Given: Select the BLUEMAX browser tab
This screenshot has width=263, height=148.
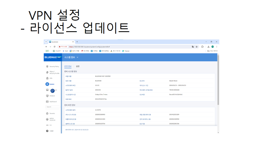Looking at the screenshot, I should (x=61, y=42).
